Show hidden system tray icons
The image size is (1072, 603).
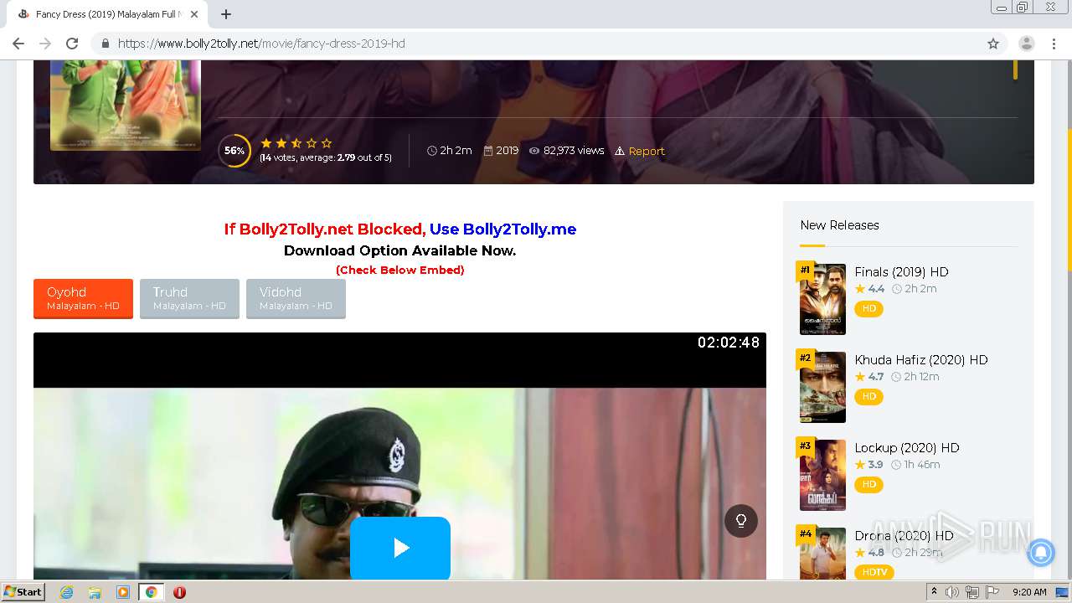click(x=935, y=592)
